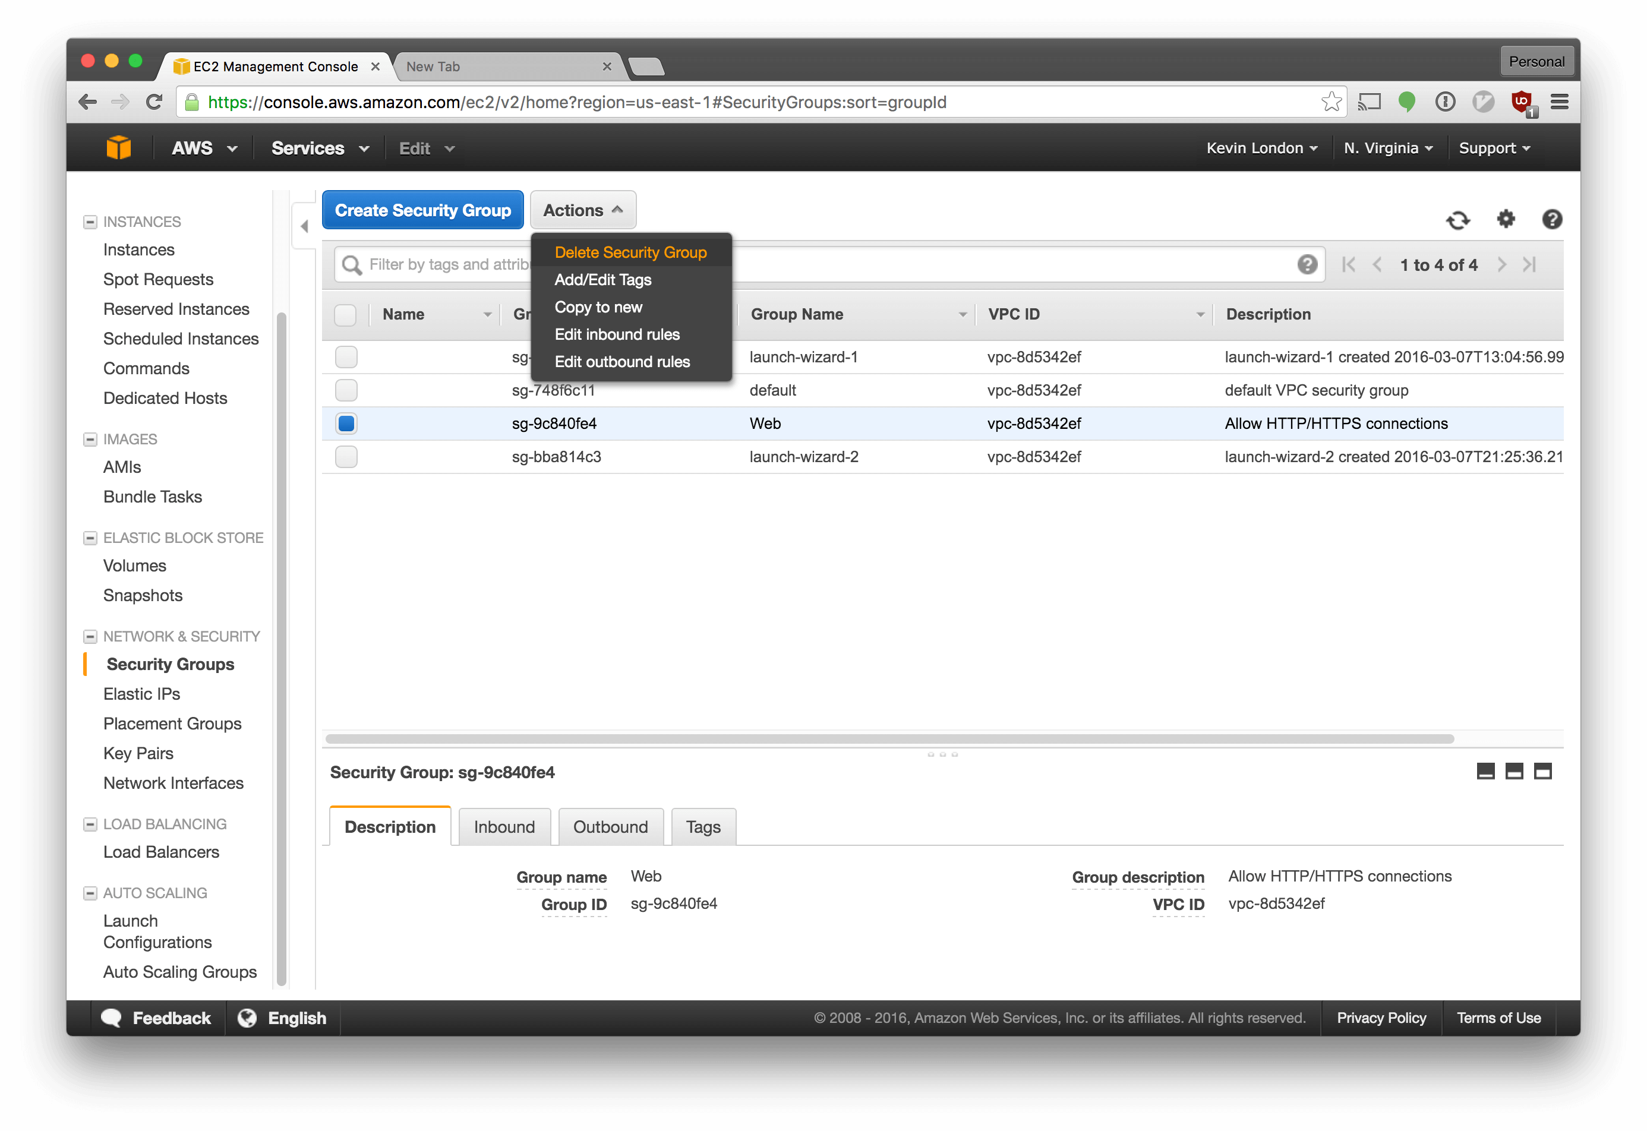
Task: Click Create Security Group button
Action: click(x=422, y=210)
